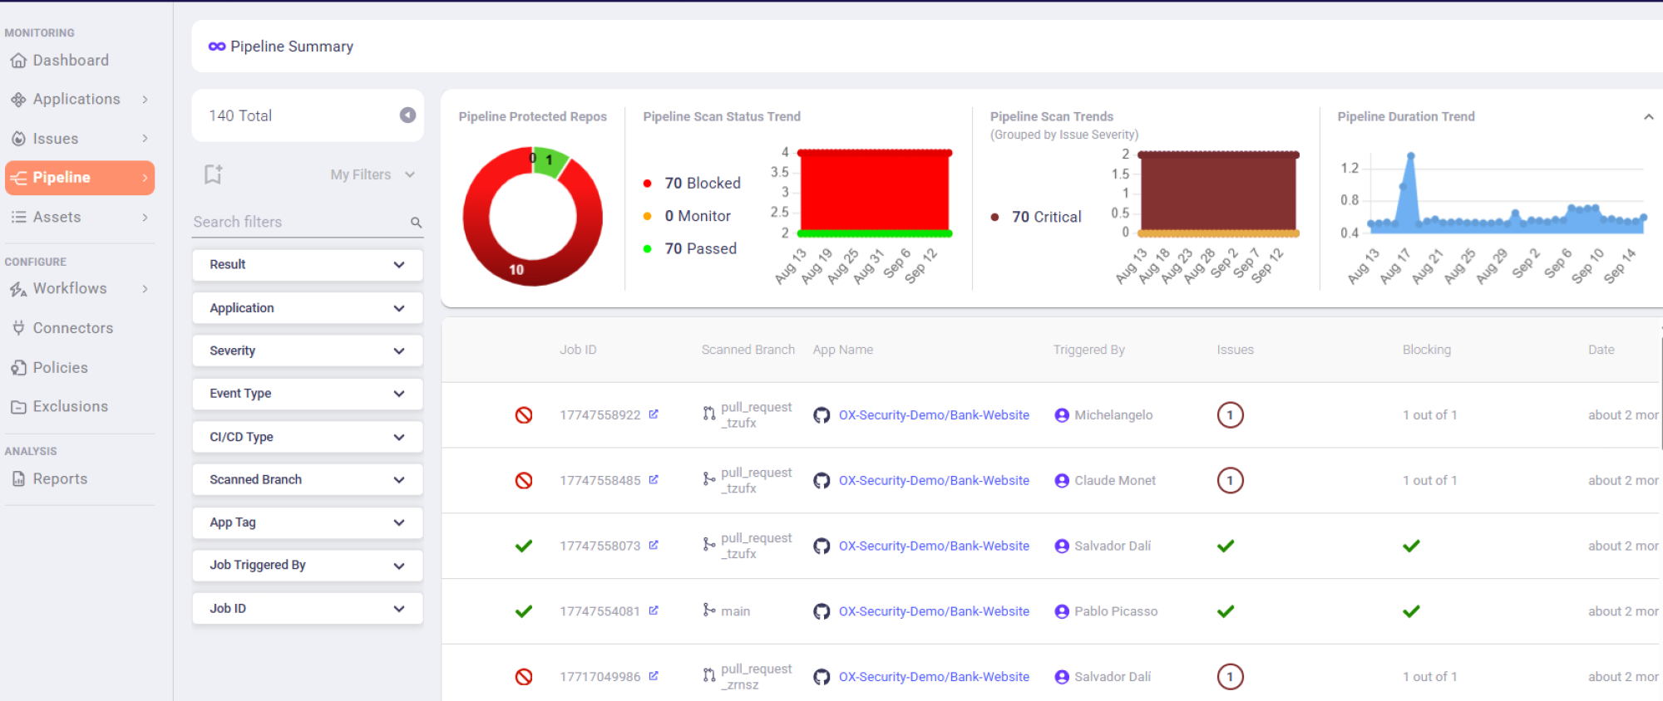This screenshot has height=701, width=1663.
Task: Go to Connectors in the sidebar
Action: tap(72, 328)
